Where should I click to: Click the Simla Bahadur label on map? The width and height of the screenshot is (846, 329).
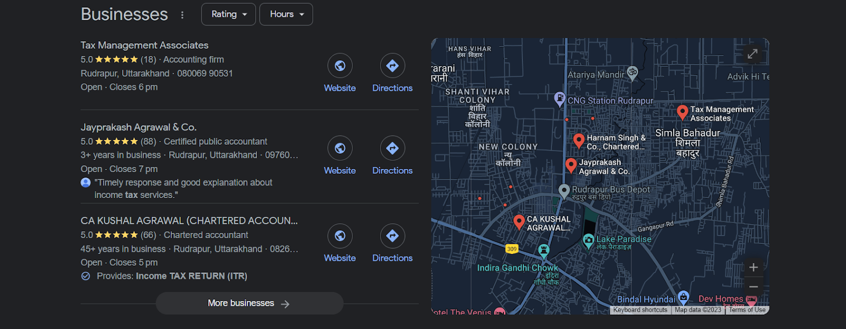pos(687,143)
